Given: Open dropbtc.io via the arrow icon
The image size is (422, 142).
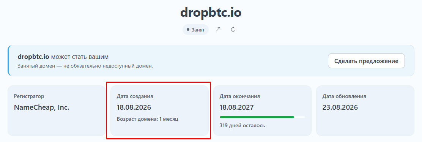Looking at the screenshot, I should click(x=218, y=30).
